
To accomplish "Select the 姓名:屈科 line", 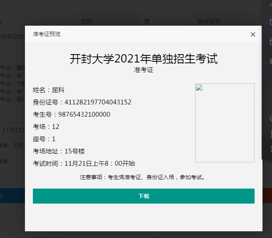I will 49,90.
